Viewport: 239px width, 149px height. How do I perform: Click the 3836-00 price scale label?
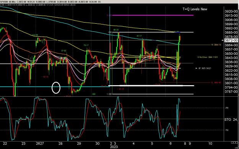[231, 62]
